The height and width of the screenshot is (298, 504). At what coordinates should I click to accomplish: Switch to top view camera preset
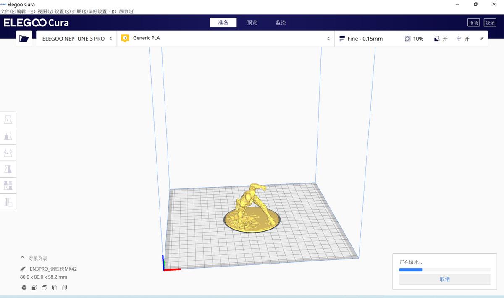point(44,288)
